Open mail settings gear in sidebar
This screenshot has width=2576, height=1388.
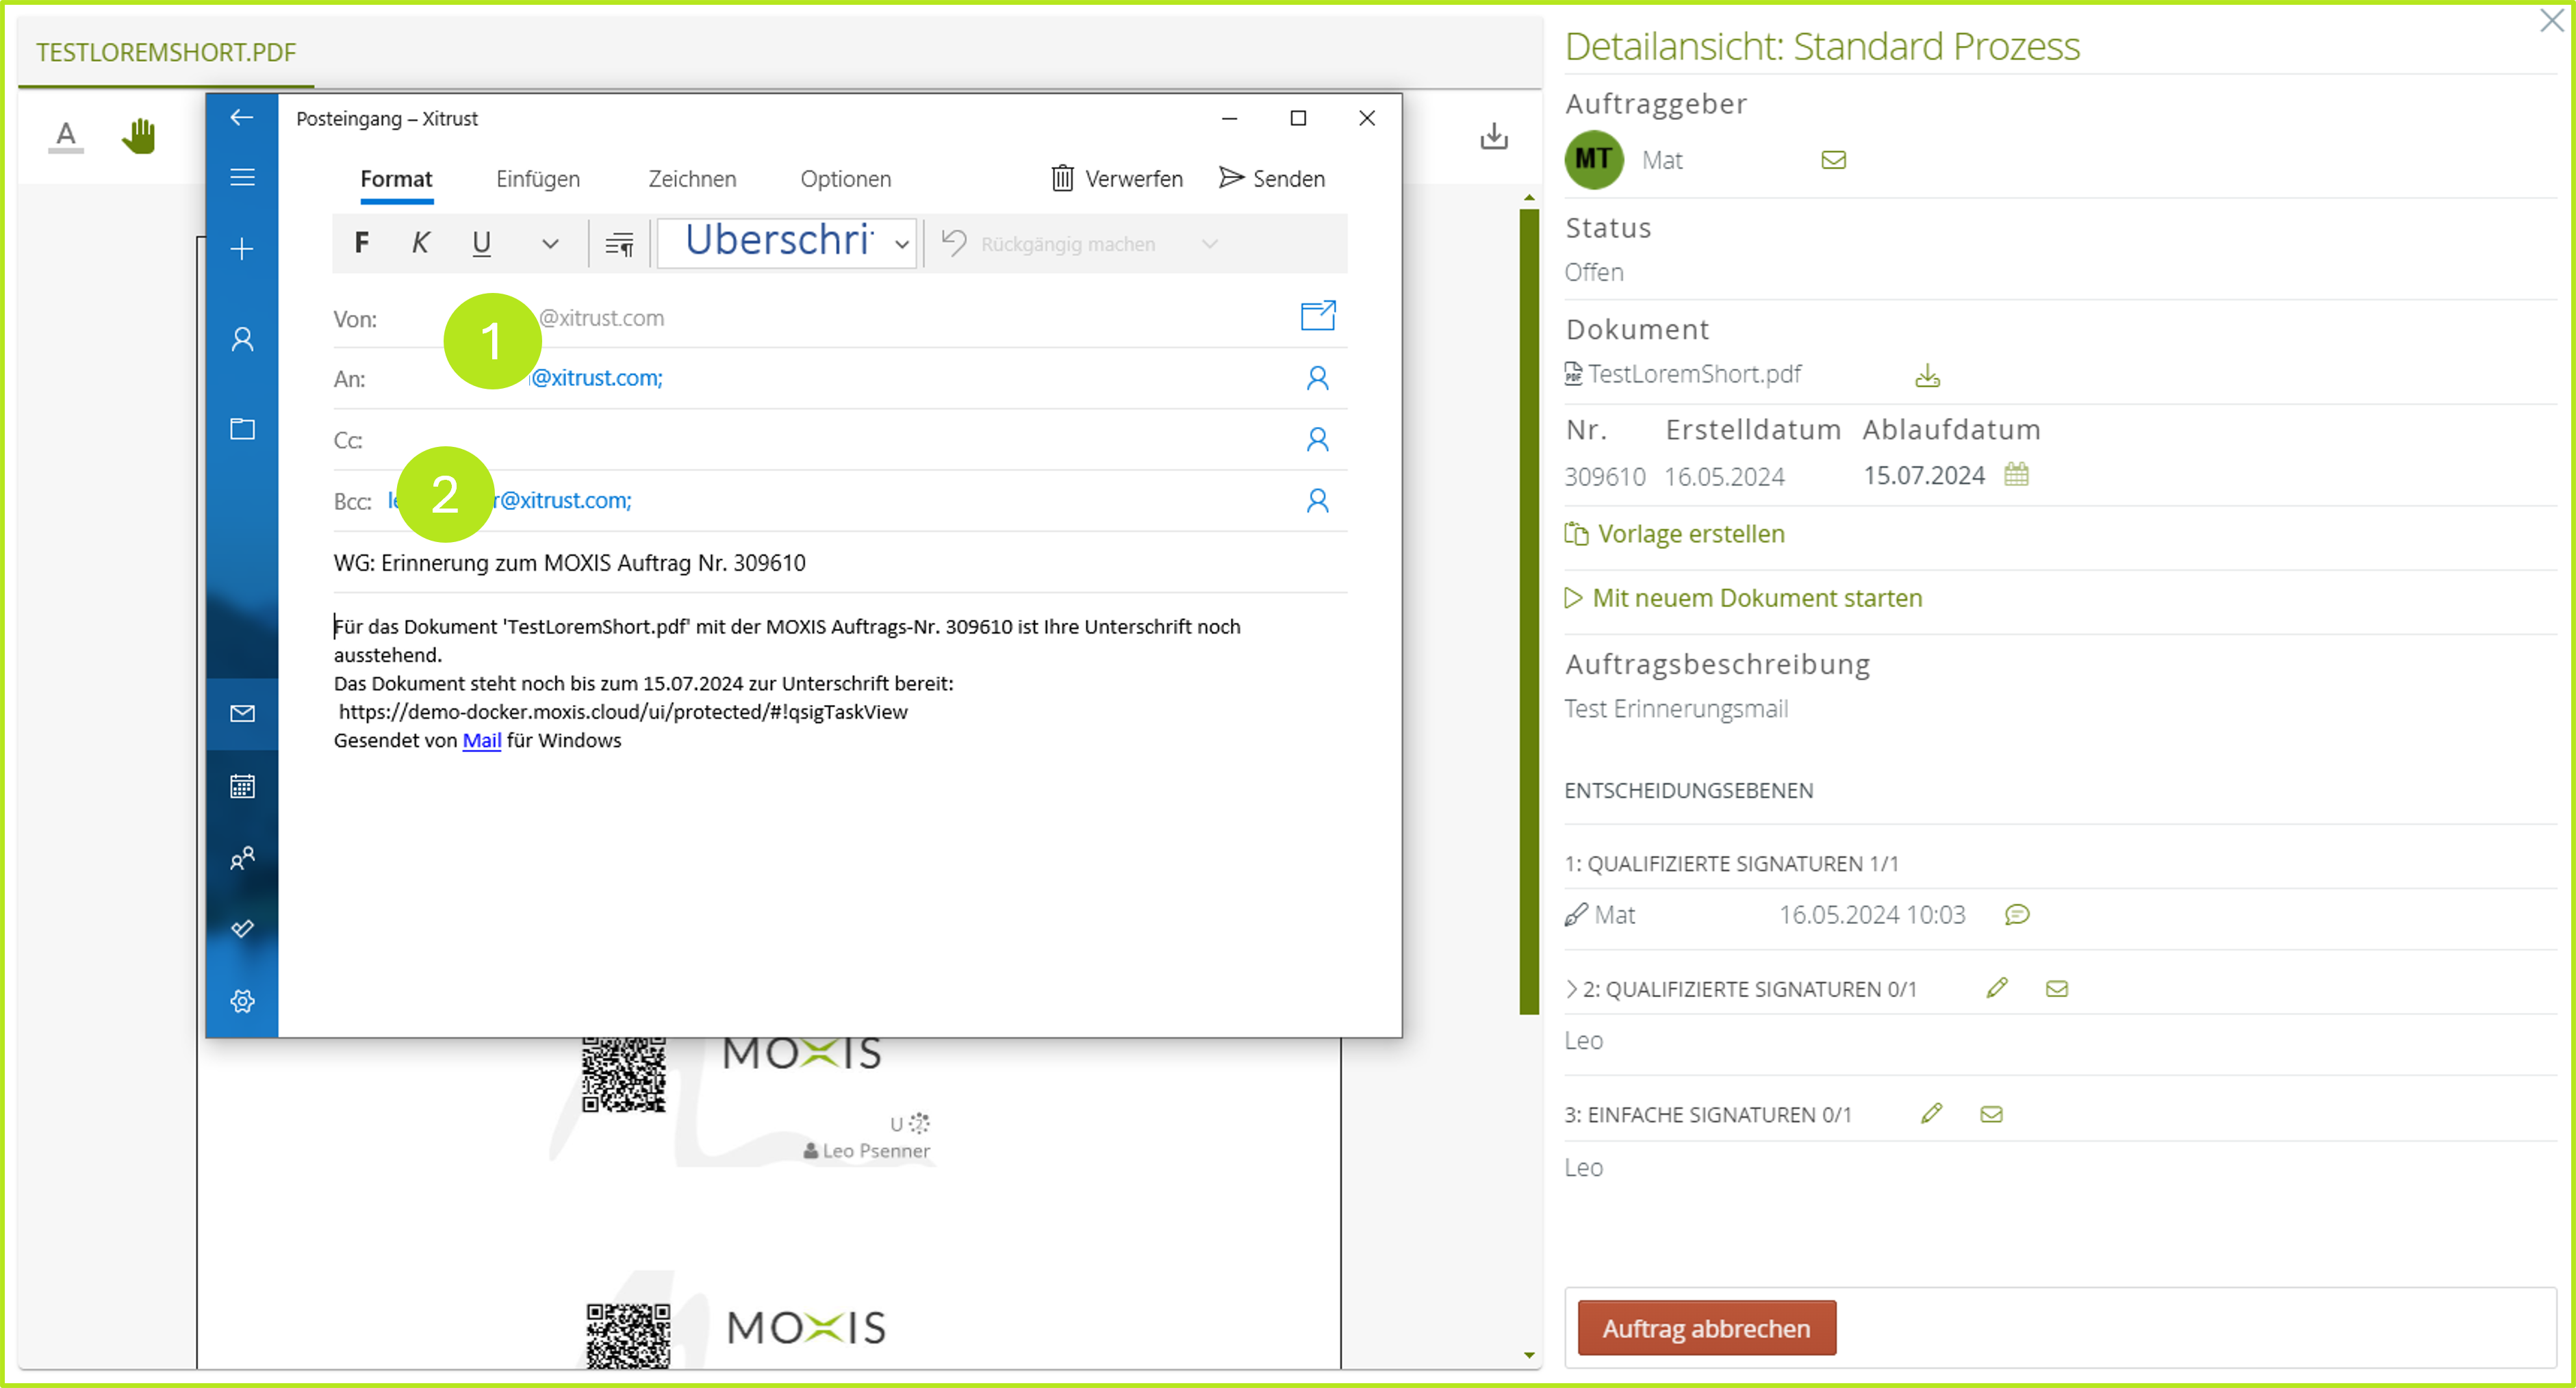tap(242, 1001)
